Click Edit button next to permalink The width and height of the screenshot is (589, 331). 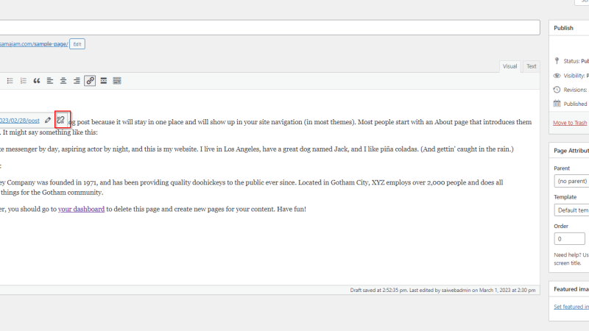point(77,44)
